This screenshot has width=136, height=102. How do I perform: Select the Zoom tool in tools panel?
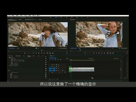click(x=46, y=78)
